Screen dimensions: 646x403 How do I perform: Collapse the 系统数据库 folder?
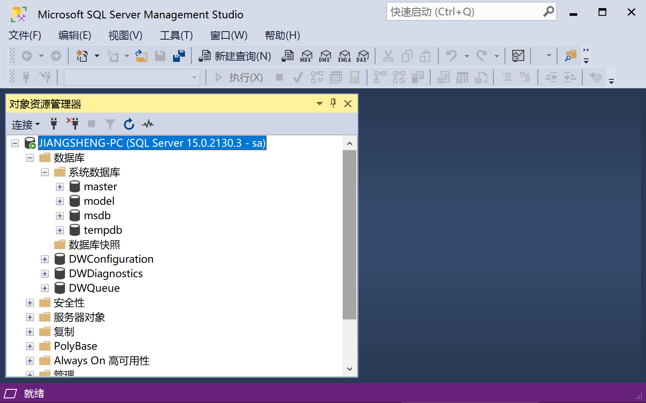pyautogui.click(x=45, y=172)
